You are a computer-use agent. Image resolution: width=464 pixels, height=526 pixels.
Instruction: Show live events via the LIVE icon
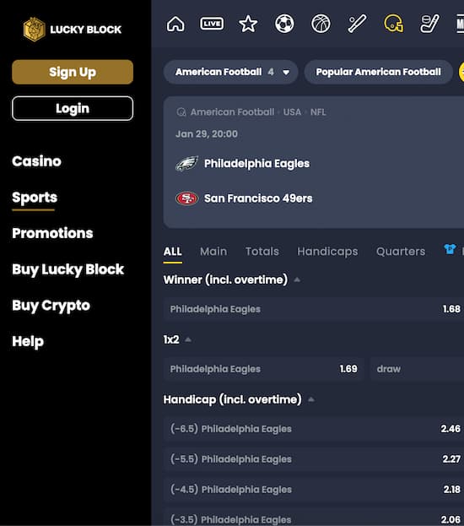(212, 24)
